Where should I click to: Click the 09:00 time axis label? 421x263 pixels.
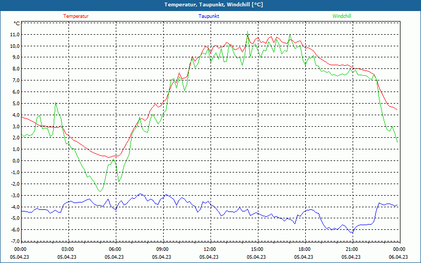tap(163, 249)
